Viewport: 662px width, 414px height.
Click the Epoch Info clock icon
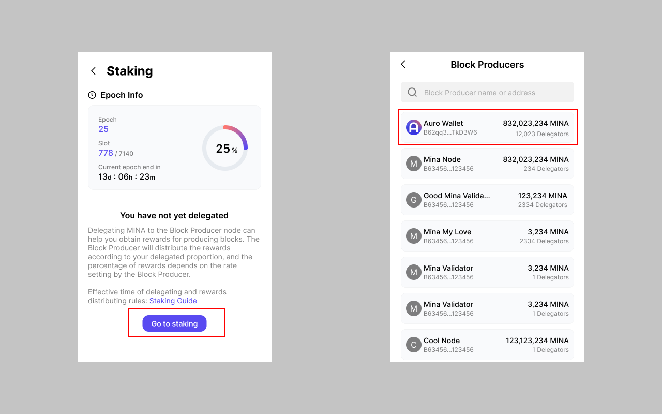[x=92, y=95]
